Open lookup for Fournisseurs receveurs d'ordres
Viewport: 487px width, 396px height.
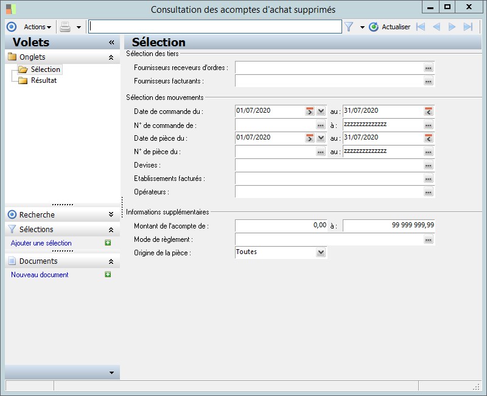429,68
